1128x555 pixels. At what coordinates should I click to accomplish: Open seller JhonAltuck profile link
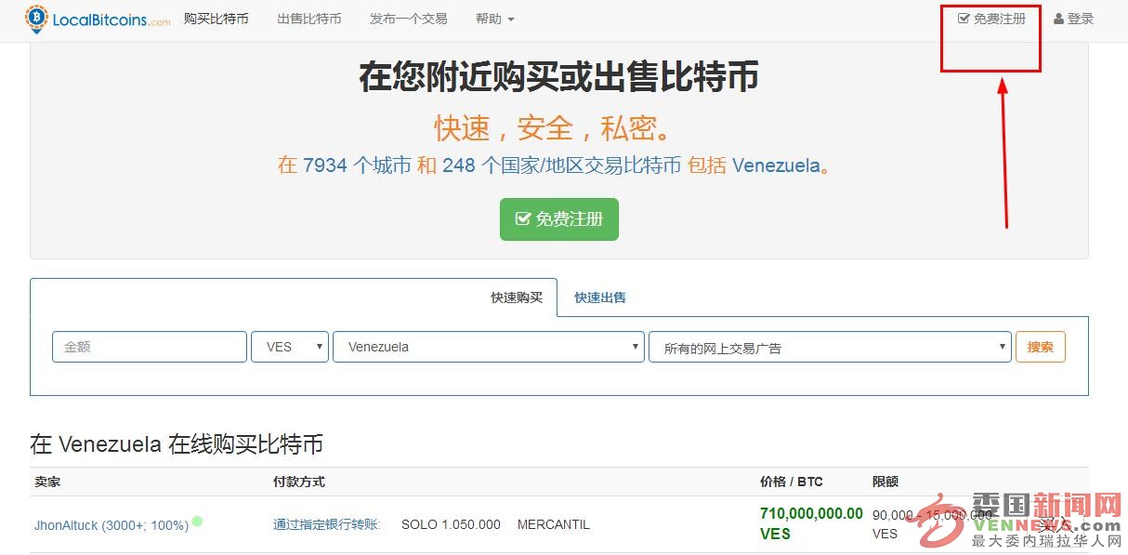pos(111,525)
